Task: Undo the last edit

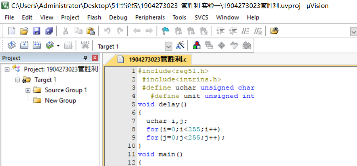Action: coord(107,31)
